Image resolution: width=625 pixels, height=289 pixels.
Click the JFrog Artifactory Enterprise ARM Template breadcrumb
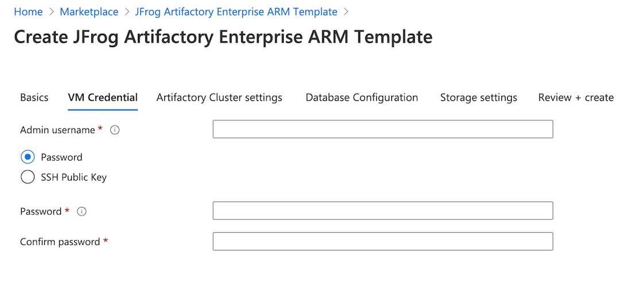236,12
